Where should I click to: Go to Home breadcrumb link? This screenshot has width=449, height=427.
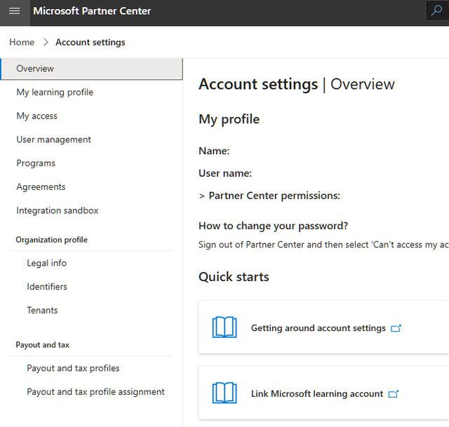[22, 42]
